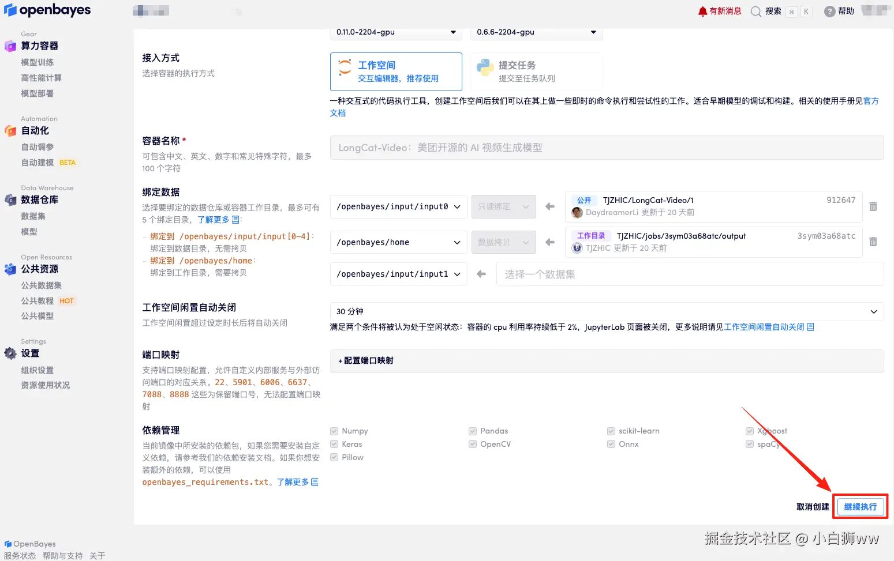
Task: Open the /openbayes/home path dropdown
Action: [x=398, y=242]
